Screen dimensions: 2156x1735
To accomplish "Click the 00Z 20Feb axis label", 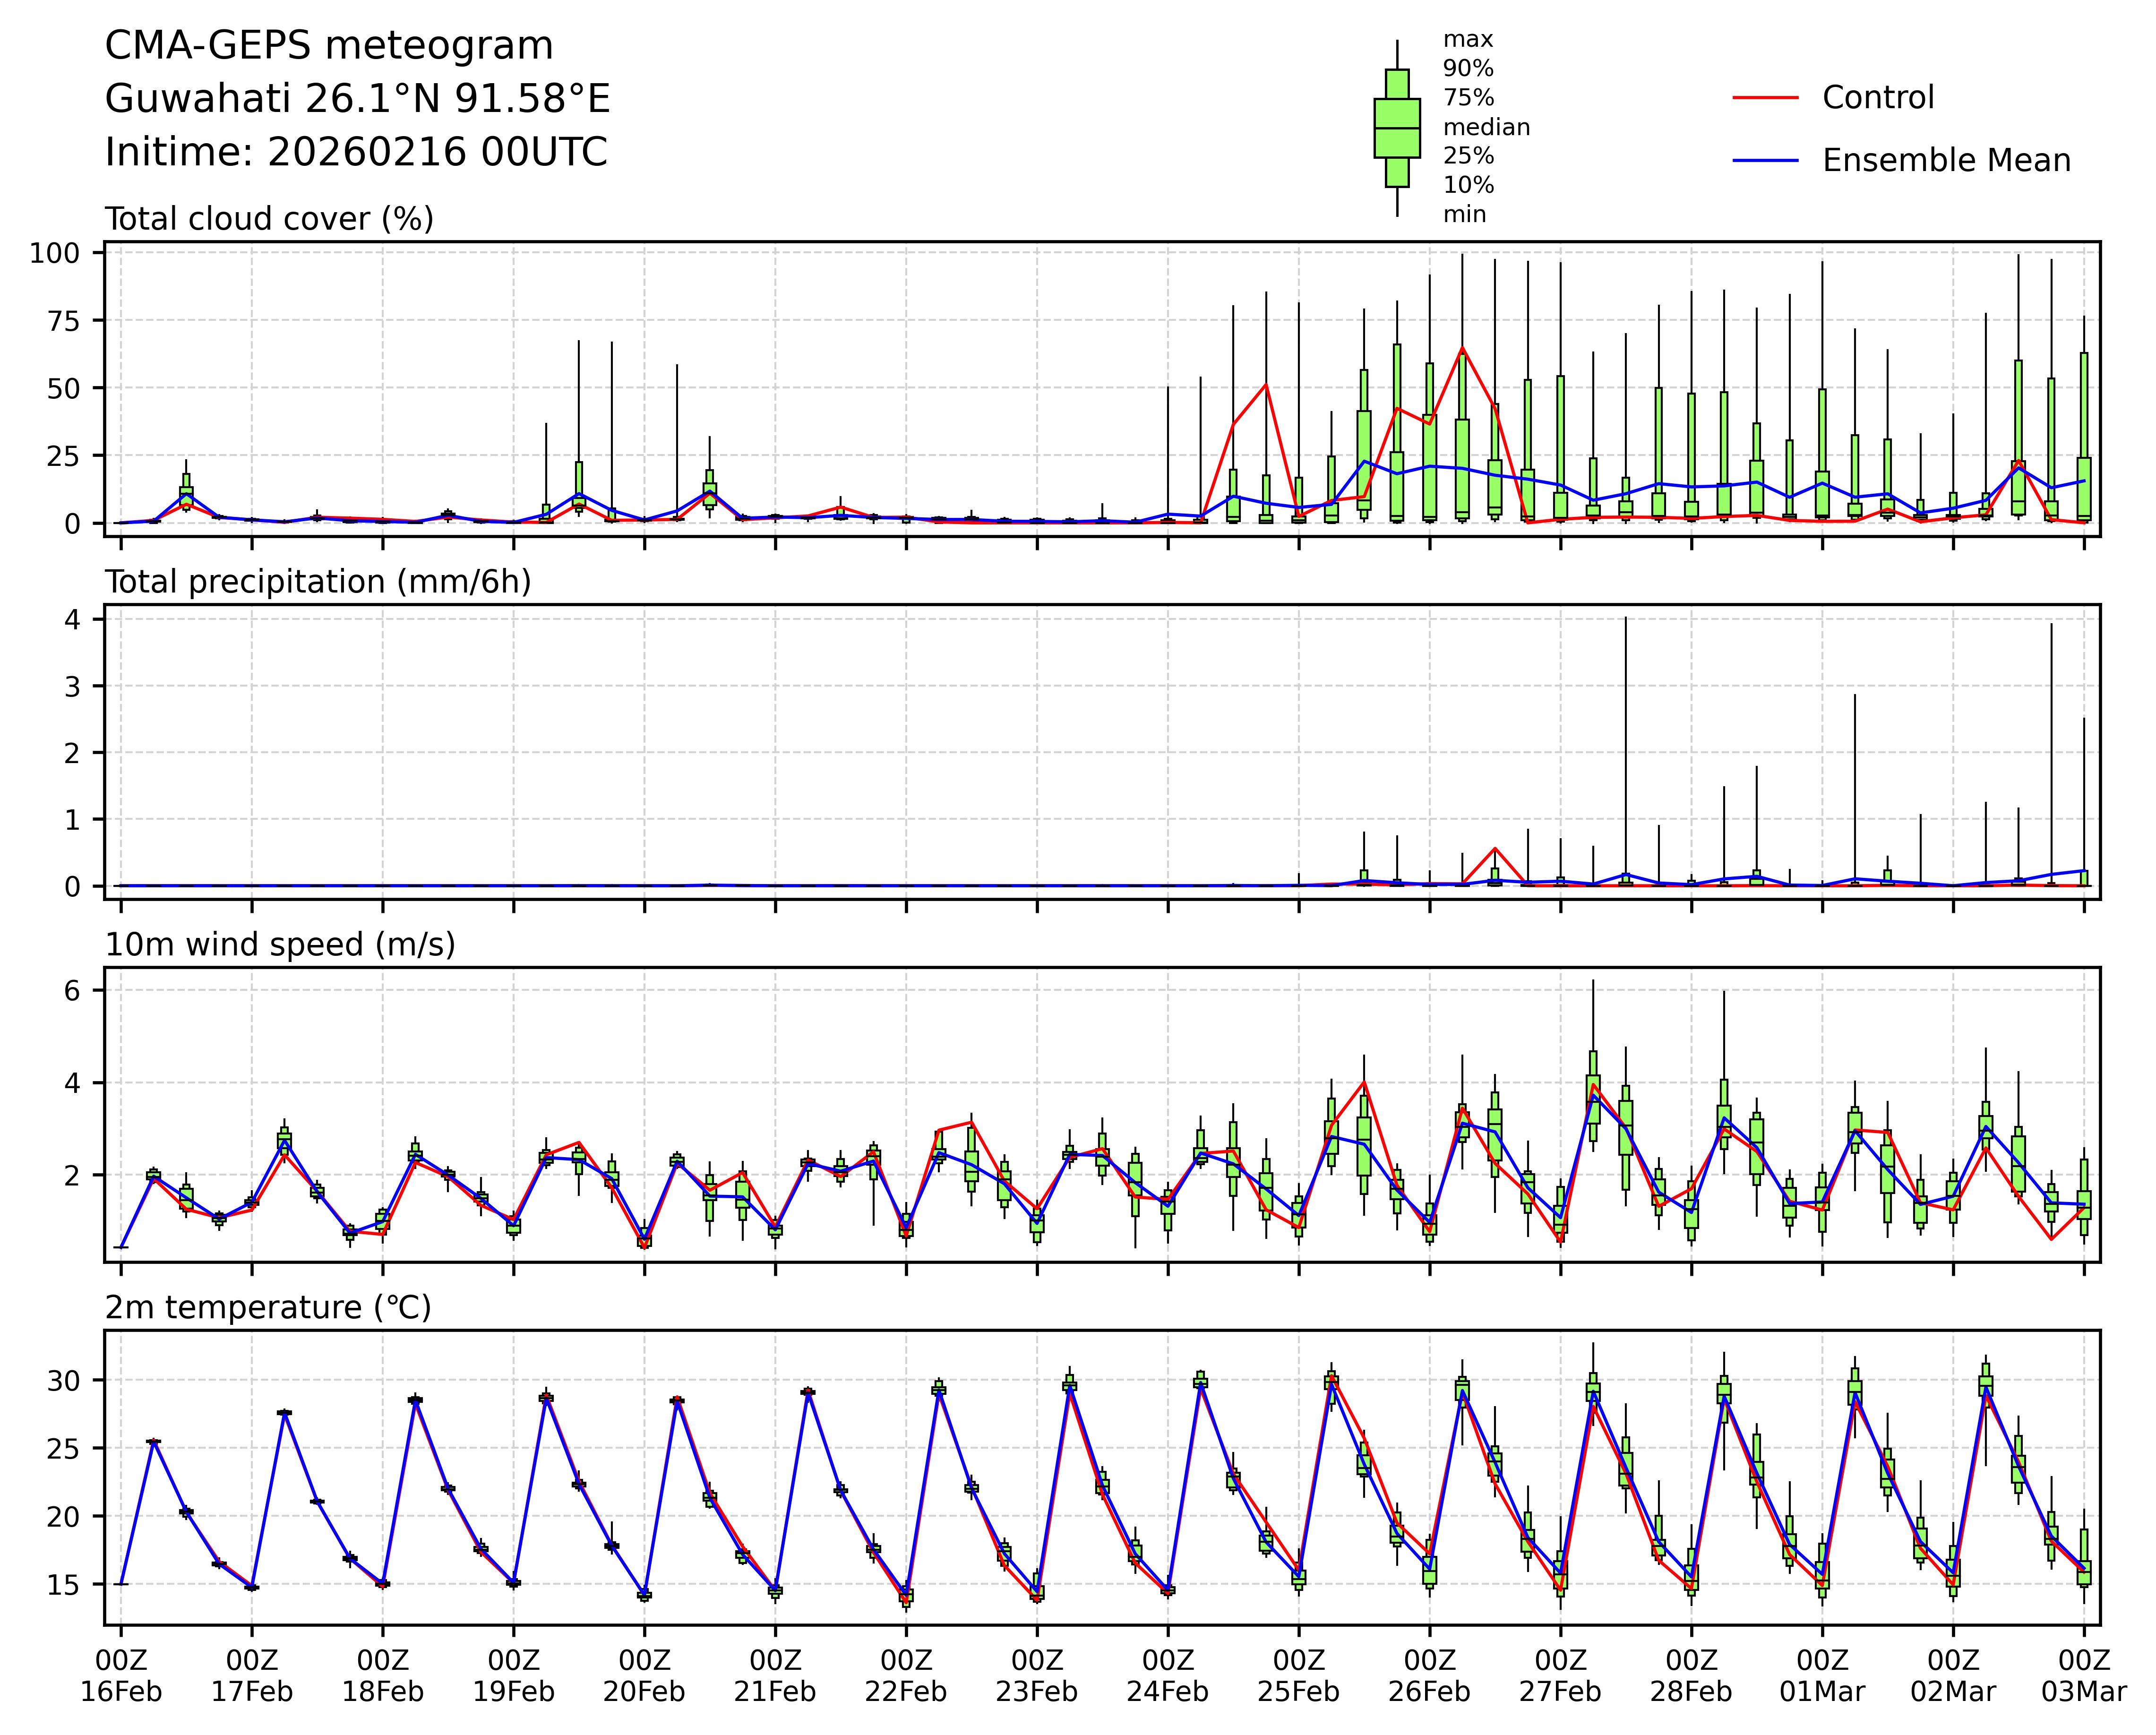I will (644, 1676).
